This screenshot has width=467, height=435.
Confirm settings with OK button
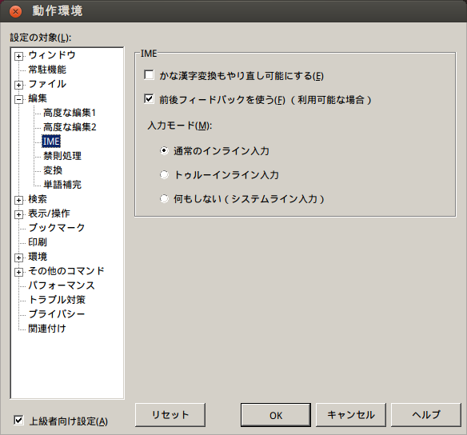(276, 415)
